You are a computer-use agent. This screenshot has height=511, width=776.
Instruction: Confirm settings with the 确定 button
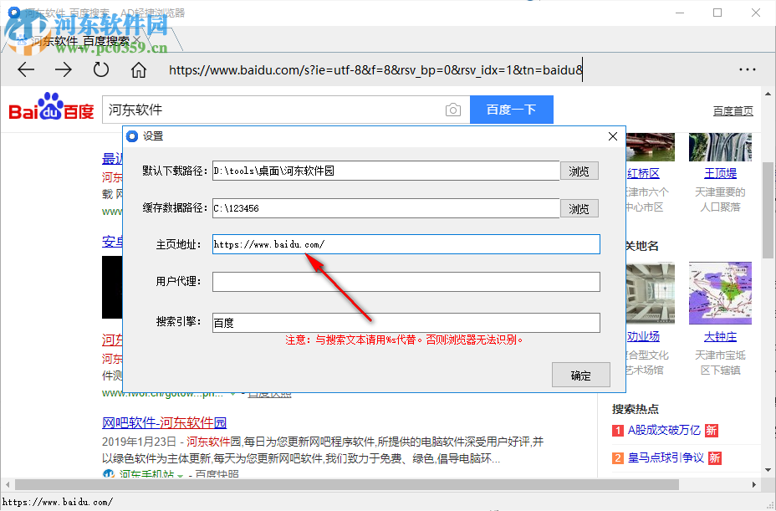coord(580,375)
